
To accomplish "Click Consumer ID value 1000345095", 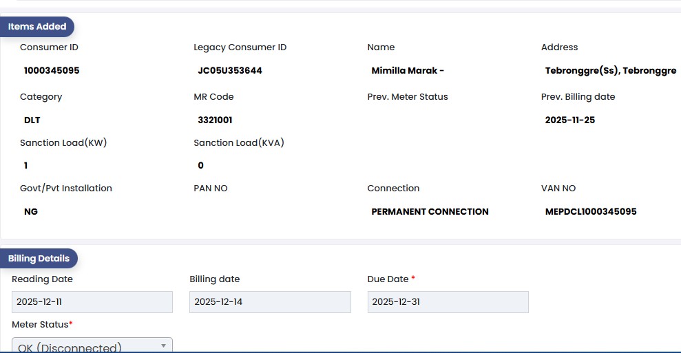I will [x=52, y=71].
